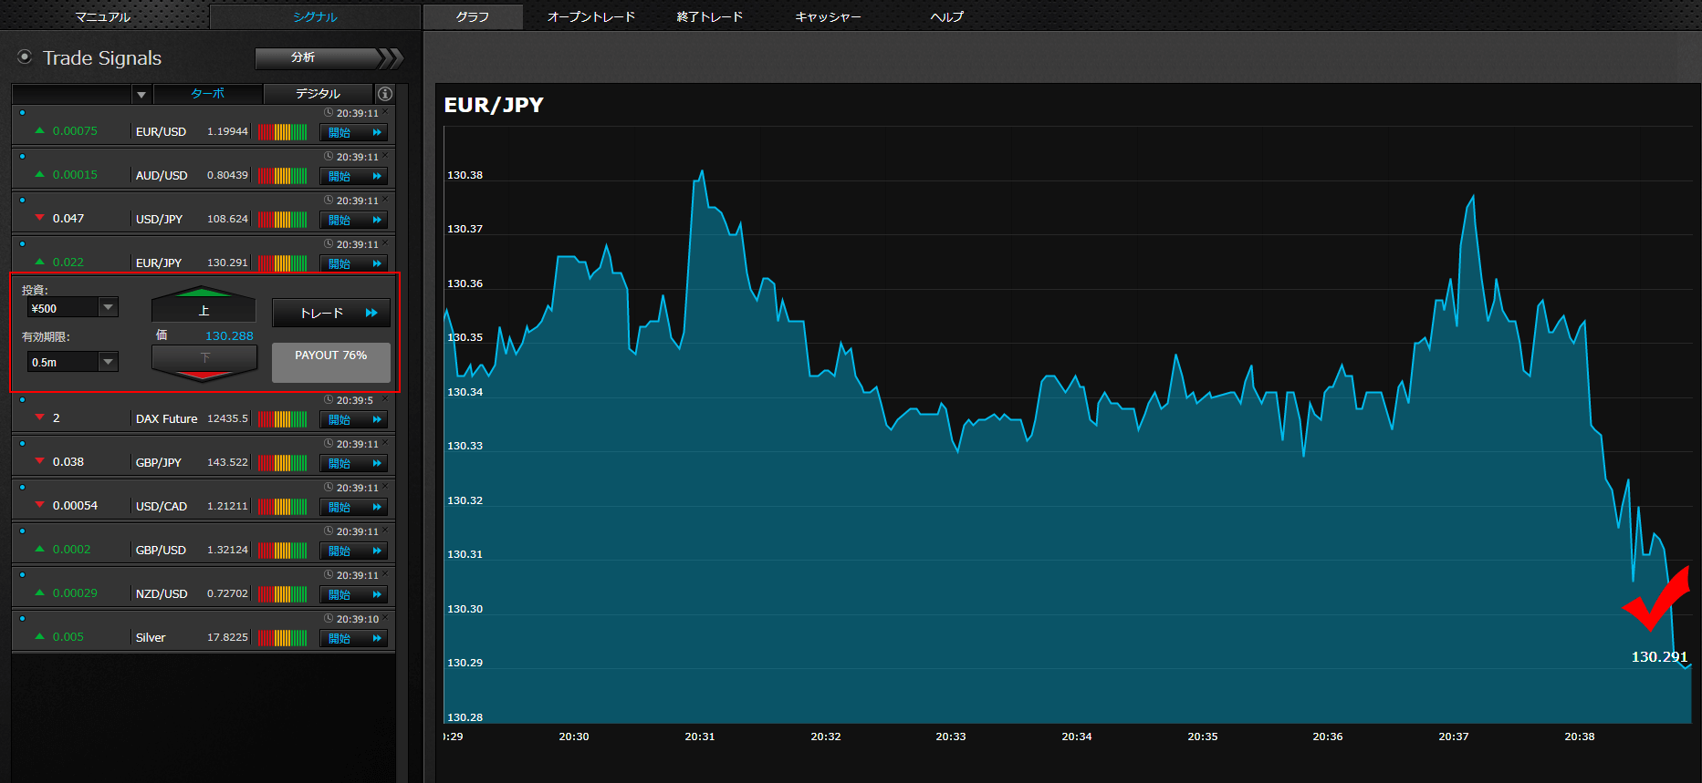Click the NZD/USD signal strength meter

coord(282,593)
